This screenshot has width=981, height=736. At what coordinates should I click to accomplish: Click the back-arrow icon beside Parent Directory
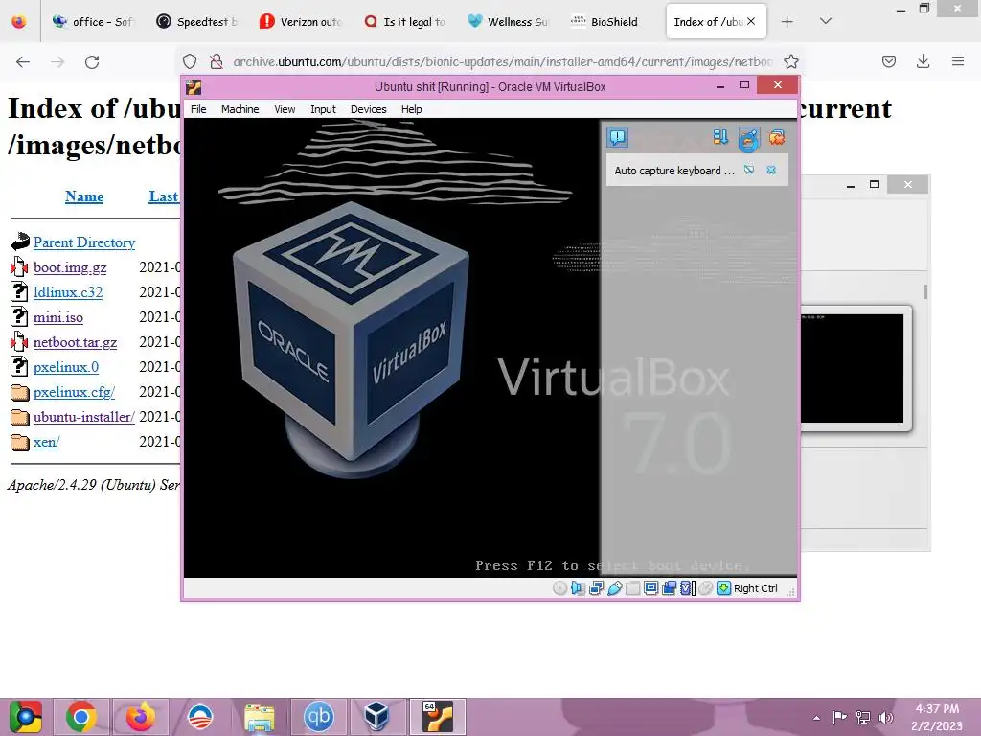[x=20, y=241]
